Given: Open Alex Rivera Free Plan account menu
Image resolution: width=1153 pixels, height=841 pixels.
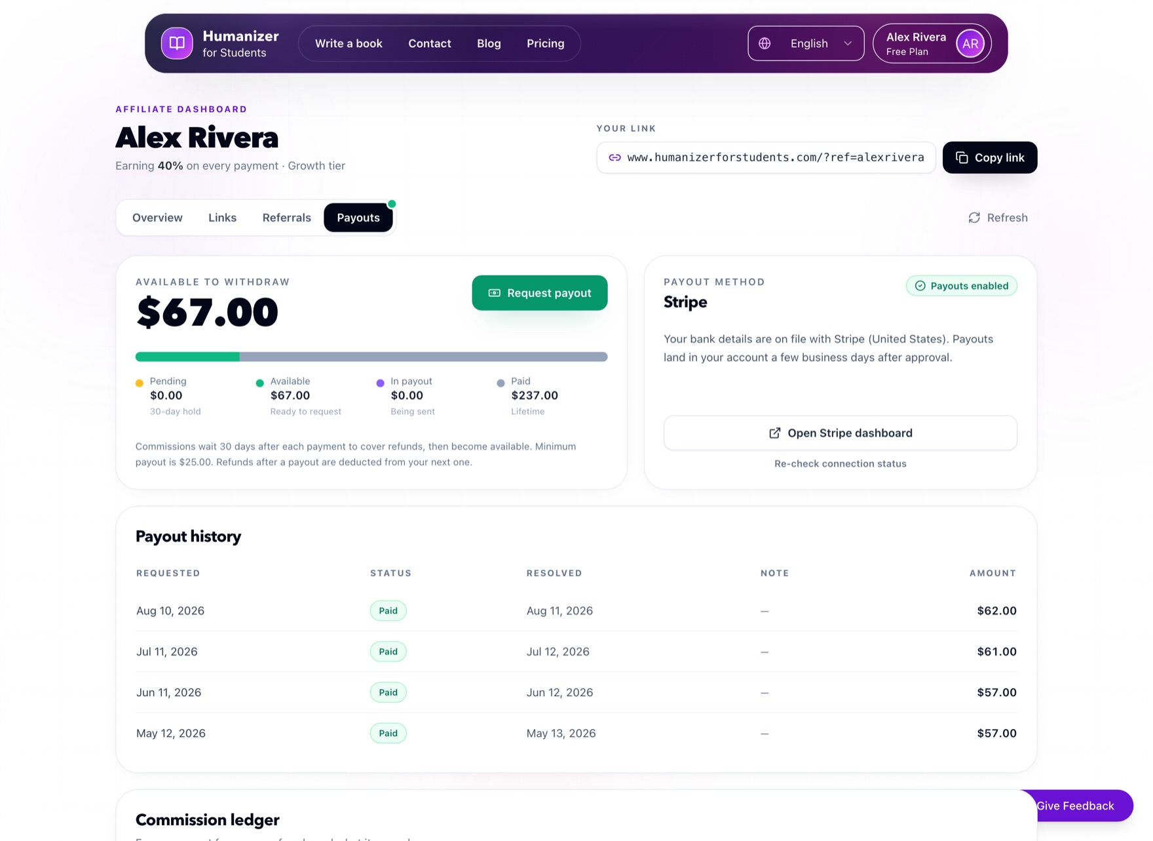Looking at the screenshot, I should (932, 43).
